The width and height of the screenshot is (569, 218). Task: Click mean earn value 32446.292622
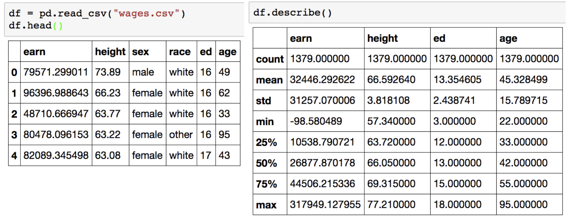[322, 79]
